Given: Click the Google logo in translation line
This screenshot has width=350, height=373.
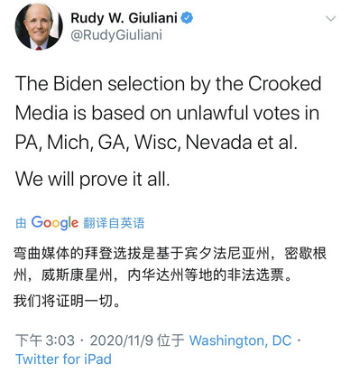Looking at the screenshot, I should (55, 223).
